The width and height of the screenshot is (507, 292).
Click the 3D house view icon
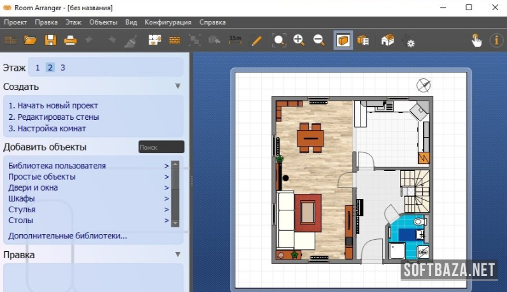point(387,41)
